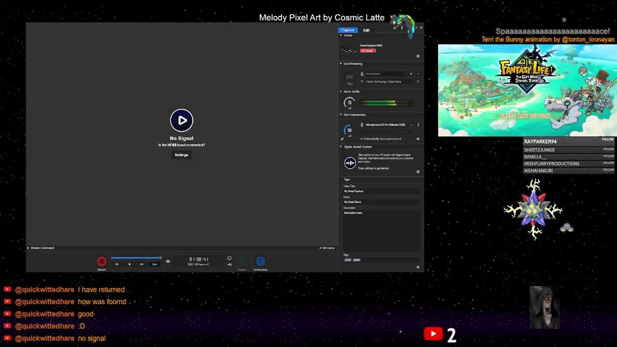This screenshot has height=347, width=617.
Task: Select the 'great' tag chip
Action: [348, 260]
